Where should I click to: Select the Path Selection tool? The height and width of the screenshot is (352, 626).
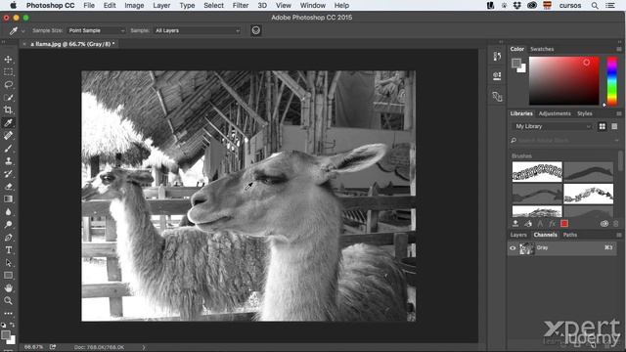coord(8,263)
